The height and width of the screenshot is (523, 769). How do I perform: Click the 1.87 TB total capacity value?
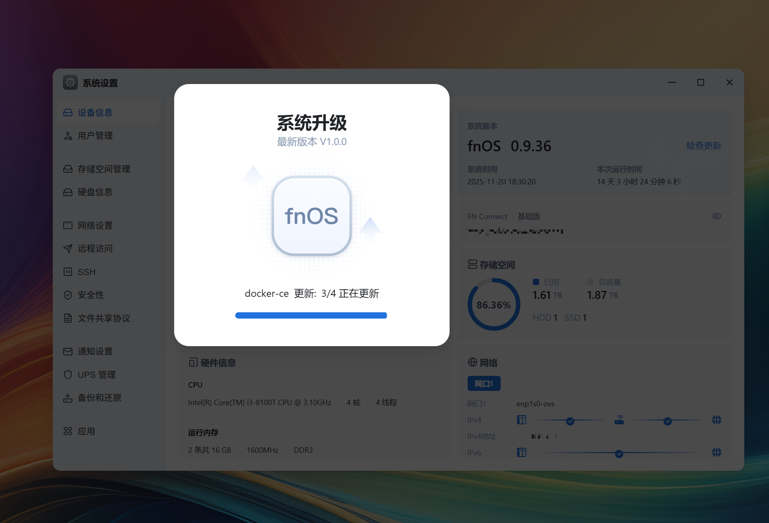coord(602,295)
